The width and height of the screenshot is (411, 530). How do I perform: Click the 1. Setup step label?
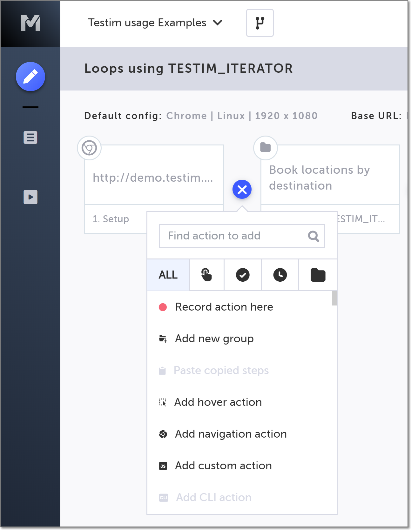point(111,219)
